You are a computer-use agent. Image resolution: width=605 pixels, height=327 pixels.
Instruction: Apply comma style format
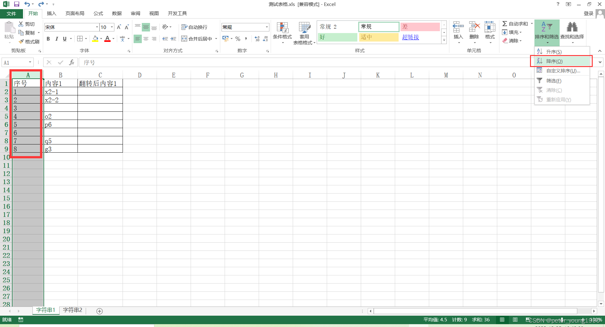[x=246, y=39]
